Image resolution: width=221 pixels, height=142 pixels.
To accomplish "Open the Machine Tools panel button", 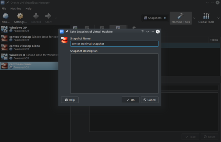I will (181, 18).
